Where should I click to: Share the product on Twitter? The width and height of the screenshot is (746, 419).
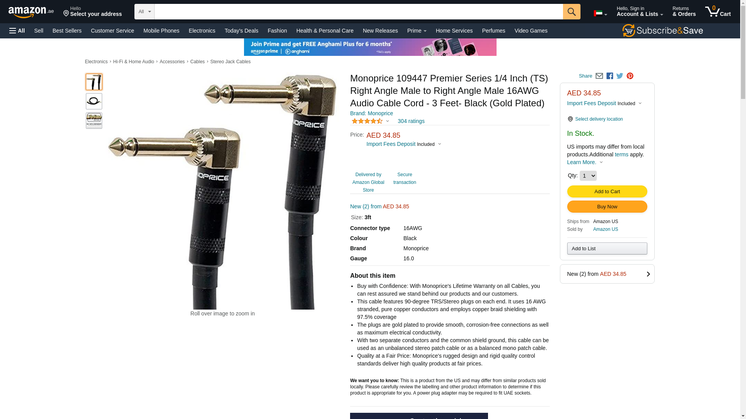tap(620, 76)
